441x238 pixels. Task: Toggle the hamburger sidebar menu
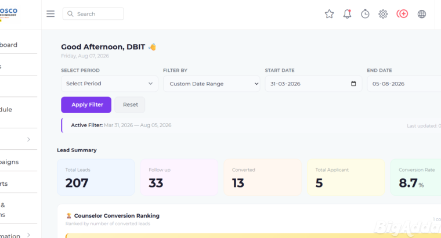(x=50, y=14)
